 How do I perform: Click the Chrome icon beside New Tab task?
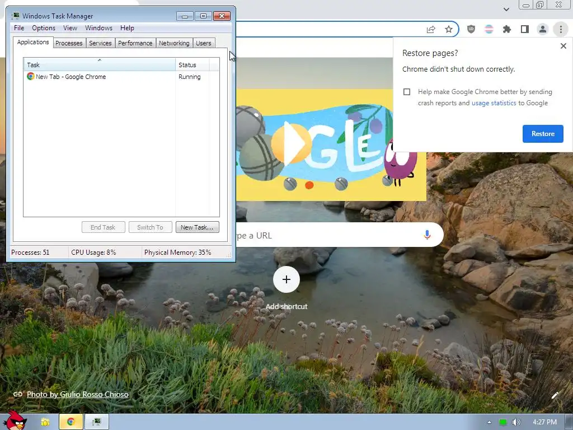(31, 76)
